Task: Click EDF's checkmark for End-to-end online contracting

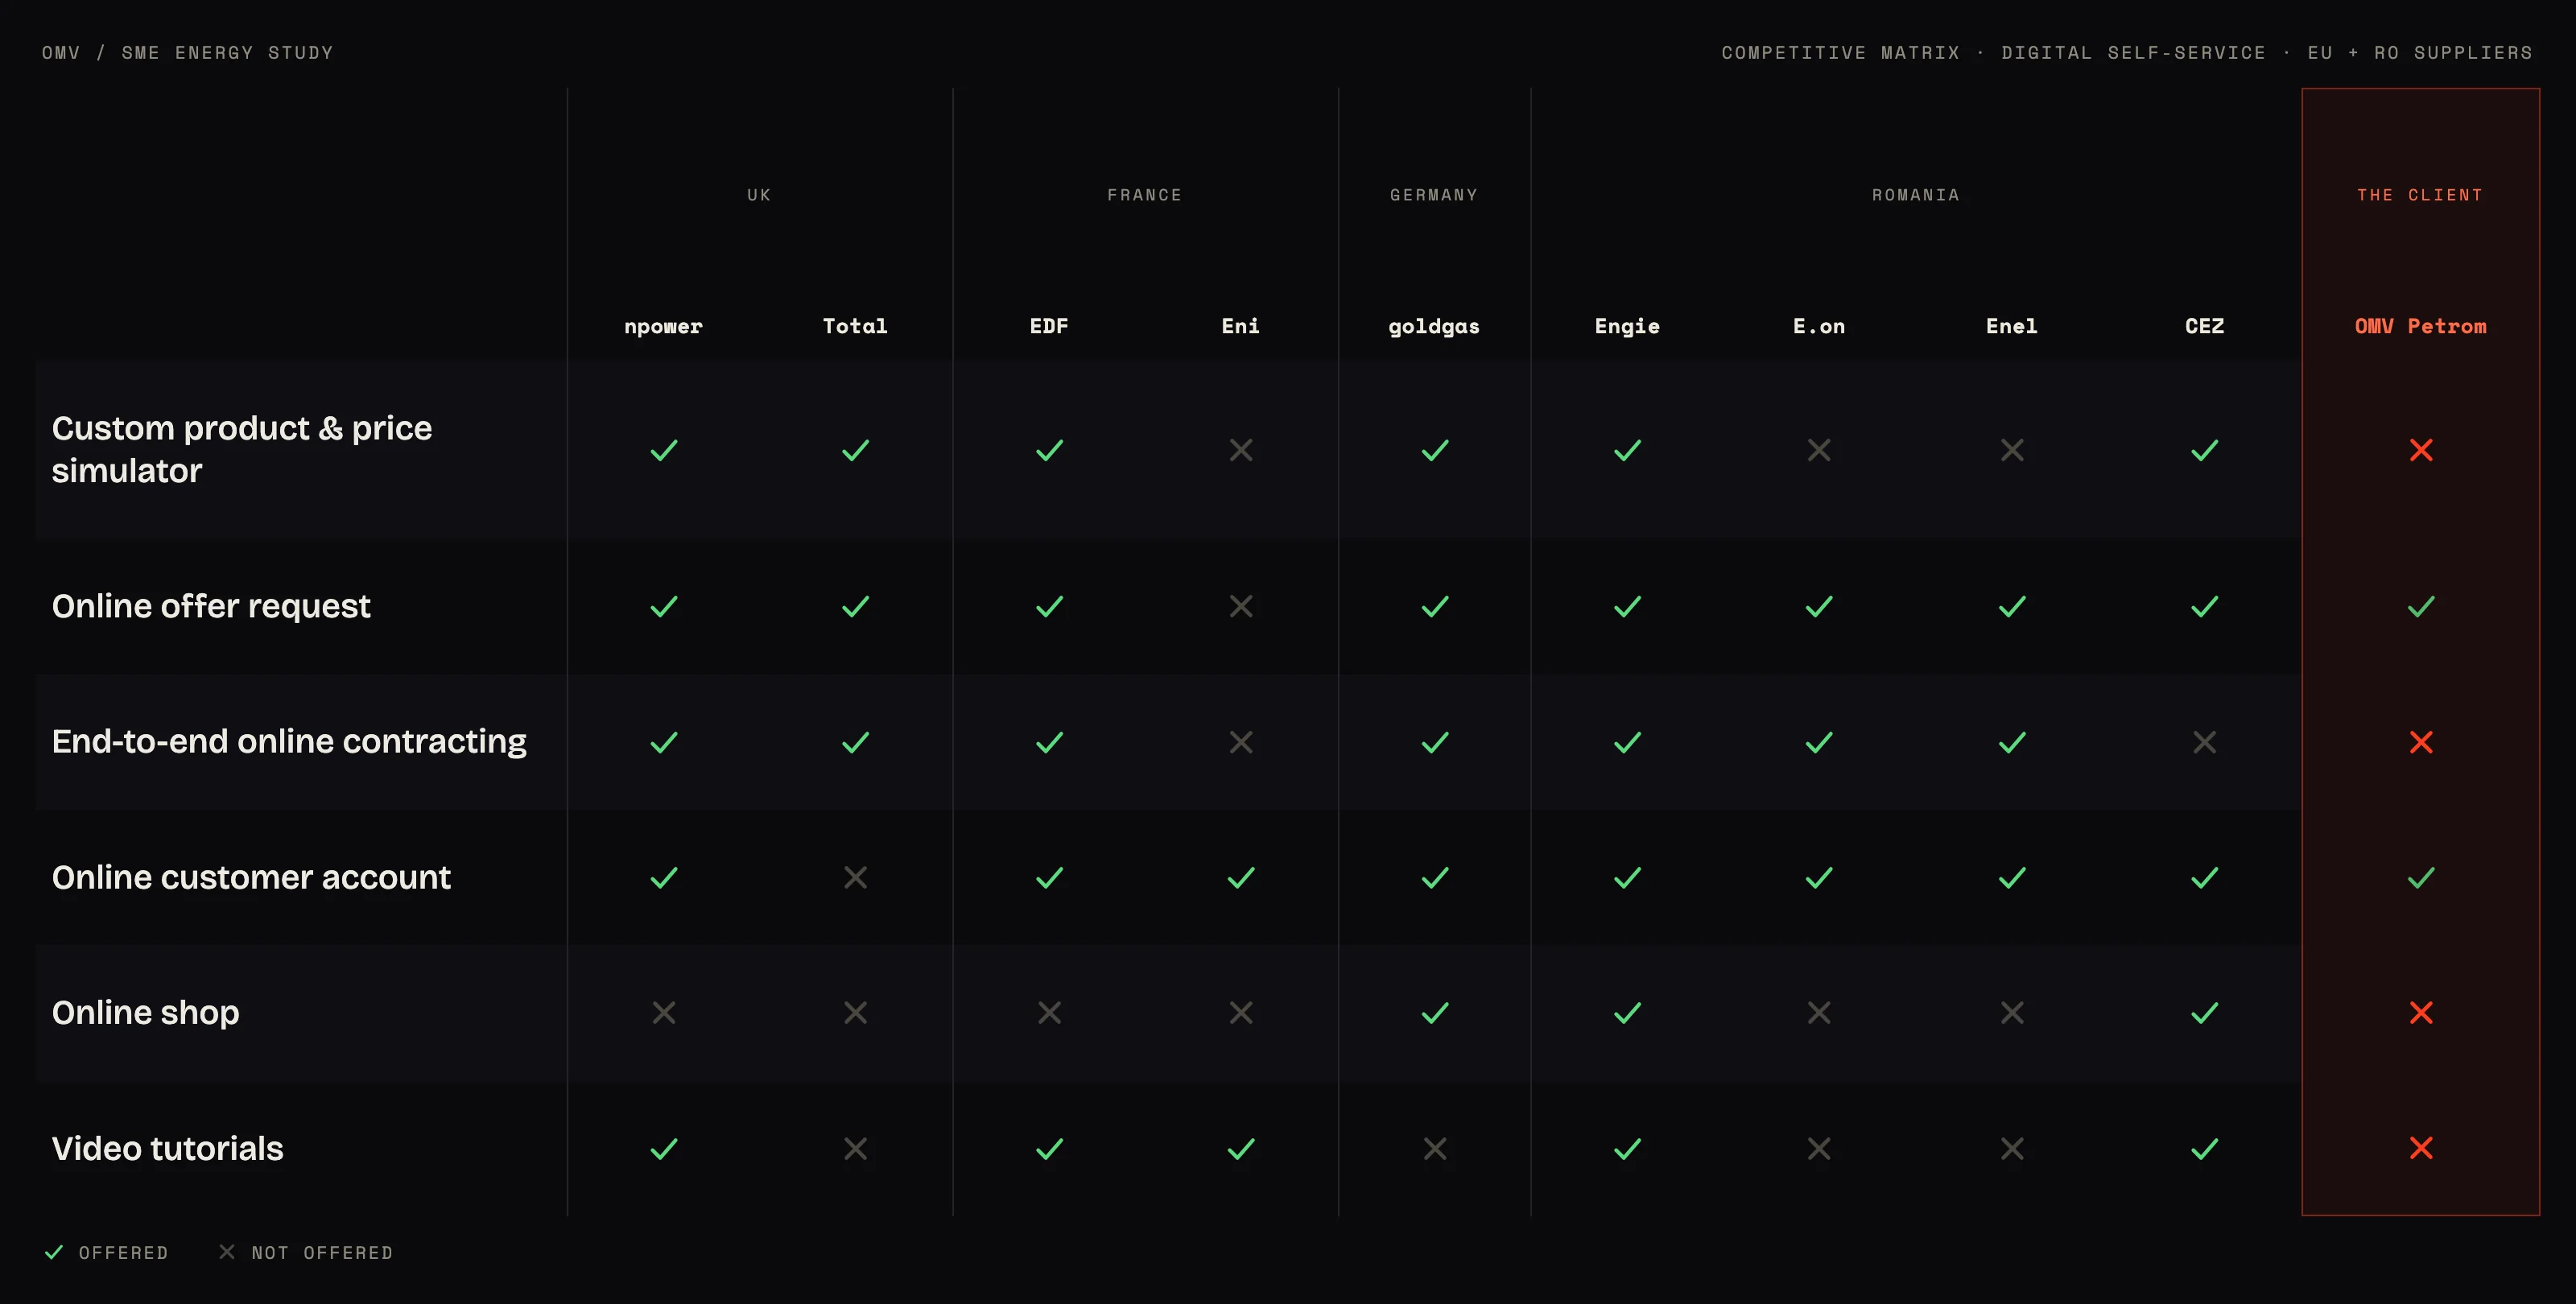Action: 1049,742
